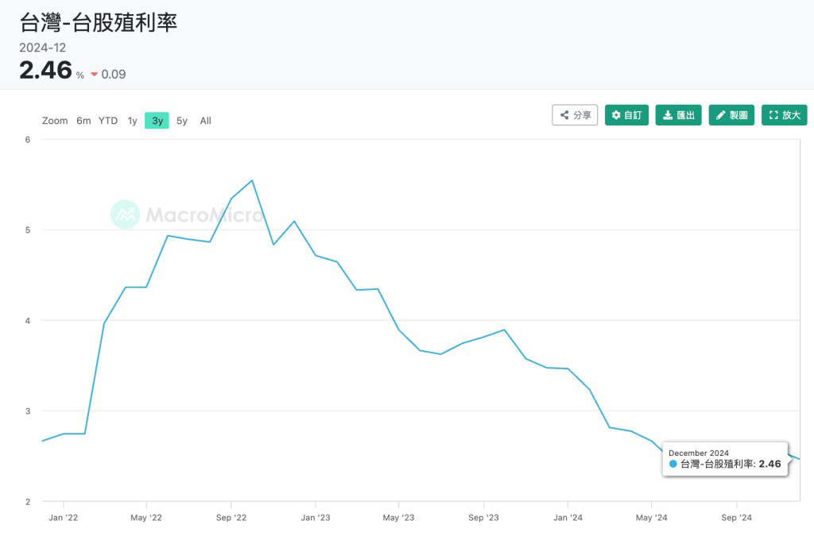The image size is (814, 540).
Task: Click the red down-arrow change indicator
Action: point(94,75)
